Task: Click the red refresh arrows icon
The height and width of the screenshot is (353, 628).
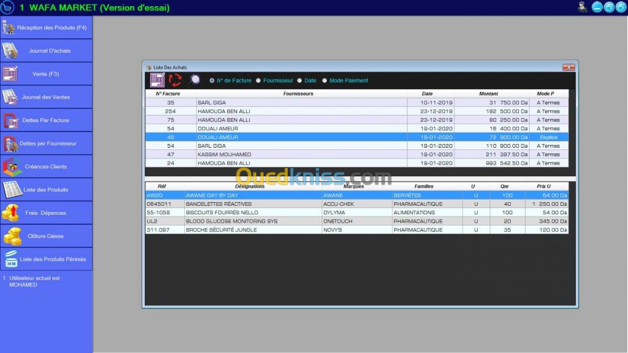Action: point(175,80)
